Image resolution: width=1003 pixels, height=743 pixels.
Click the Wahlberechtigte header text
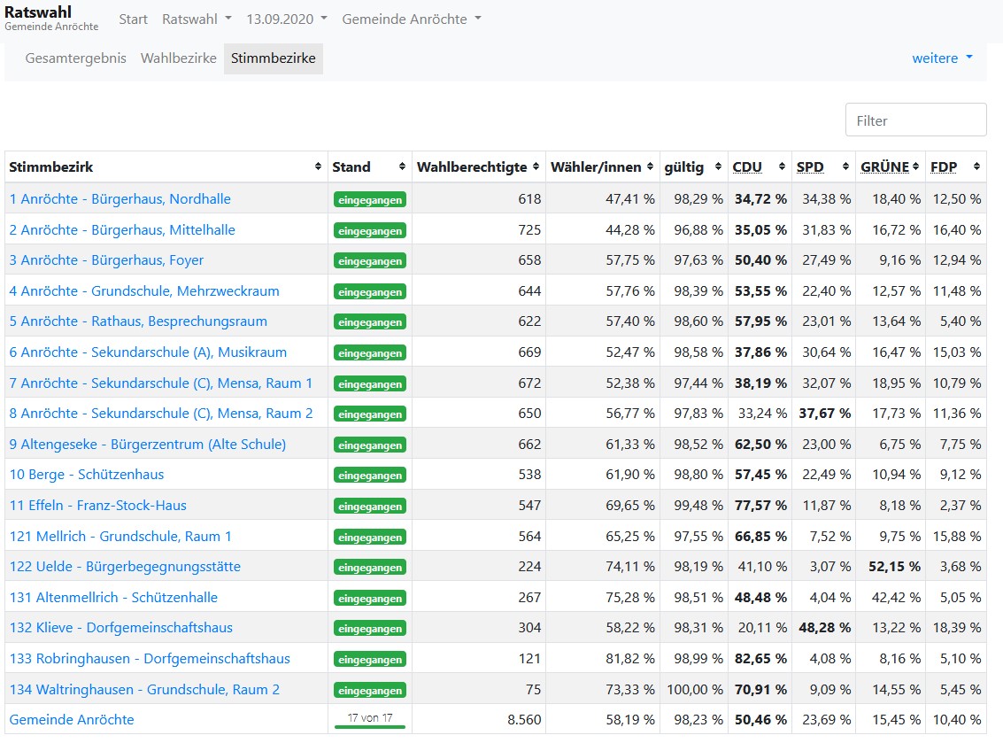coord(472,167)
